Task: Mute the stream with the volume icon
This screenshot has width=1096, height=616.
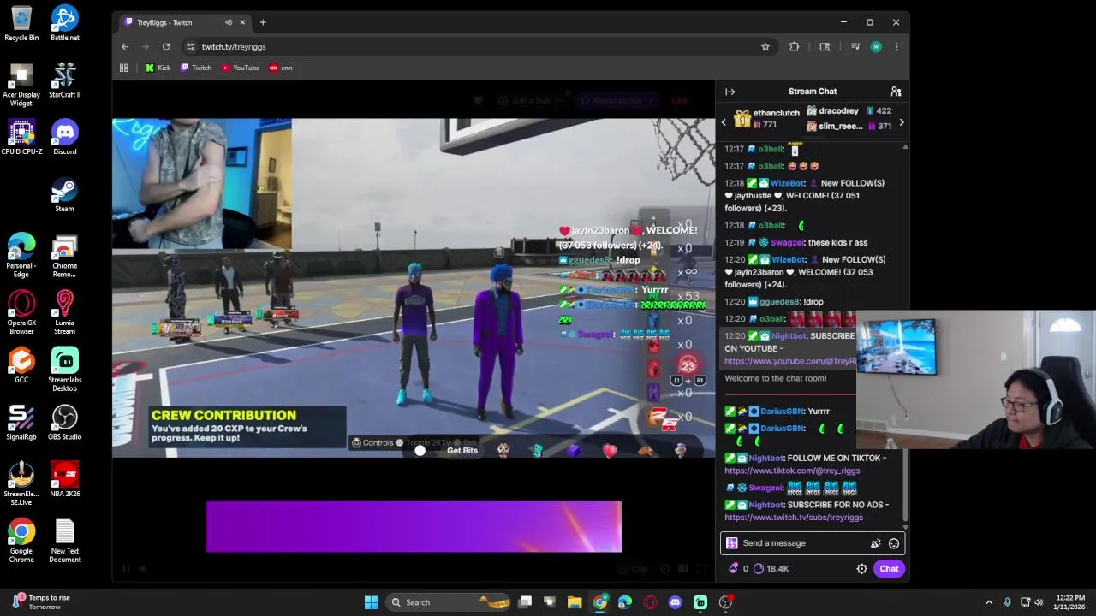Action: click(x=143, y=569)
